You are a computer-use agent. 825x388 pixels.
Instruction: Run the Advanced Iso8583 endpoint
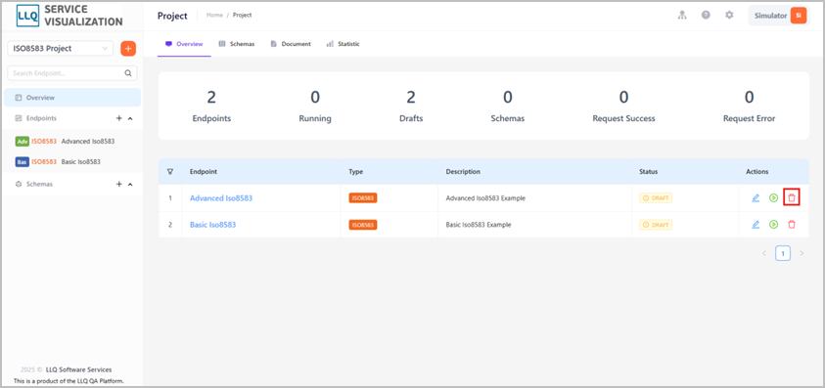[773, 198]
